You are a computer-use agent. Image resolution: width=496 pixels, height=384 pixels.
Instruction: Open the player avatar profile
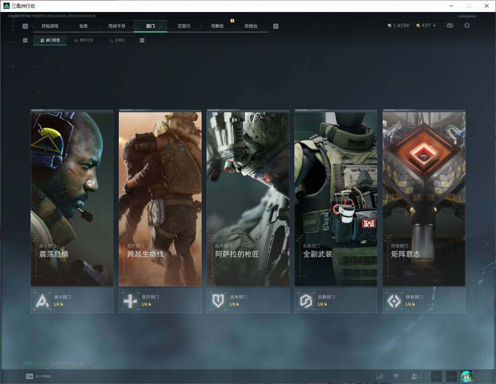point(467,376)
